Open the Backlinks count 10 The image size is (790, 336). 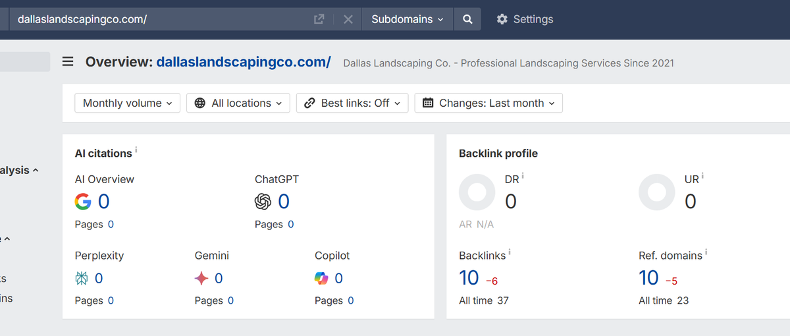[469, 278]
